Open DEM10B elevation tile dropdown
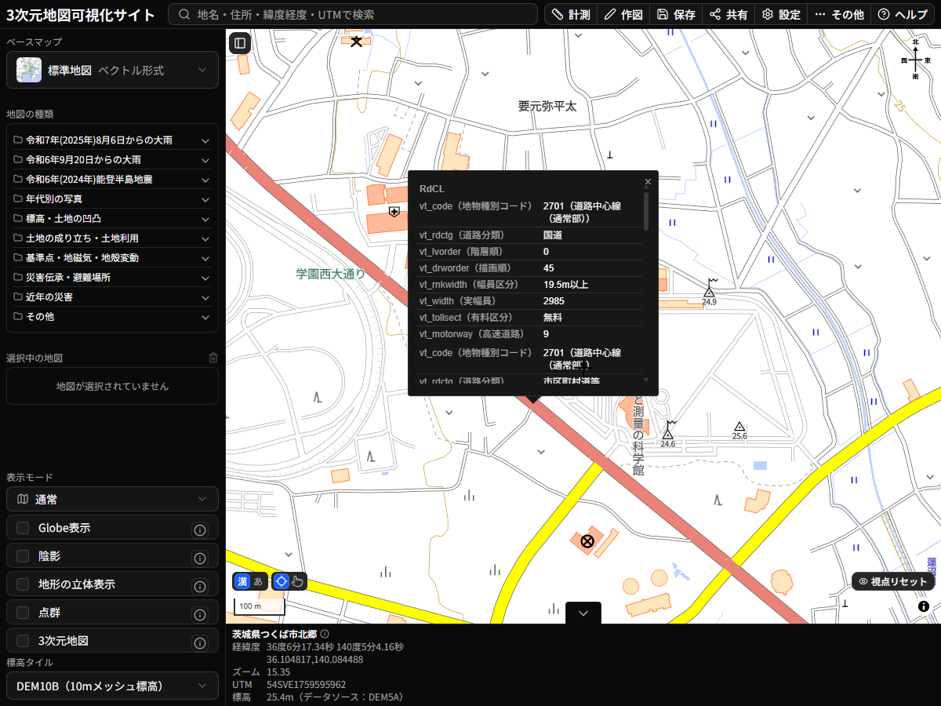941x706 pixels. 112,686
